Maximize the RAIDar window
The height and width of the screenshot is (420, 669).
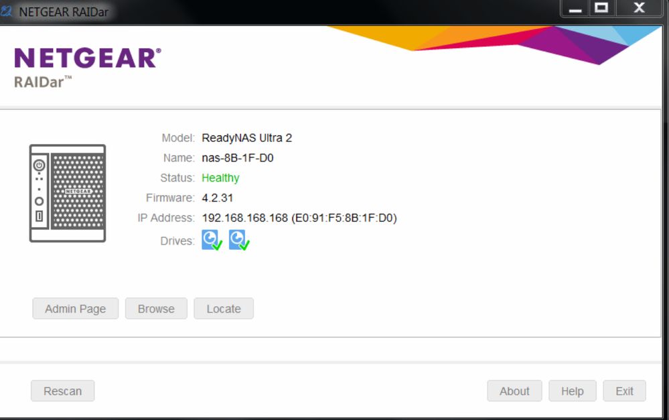tap(601, 7)
